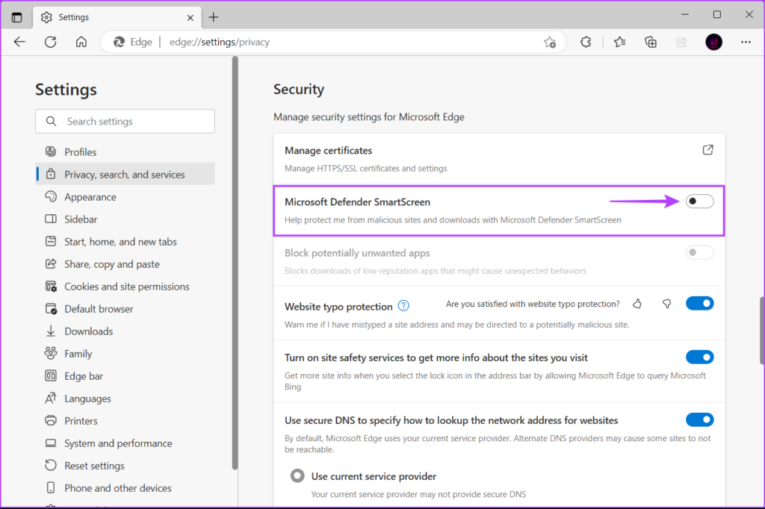Open the Sidebar settings section

tap(126, 219)
